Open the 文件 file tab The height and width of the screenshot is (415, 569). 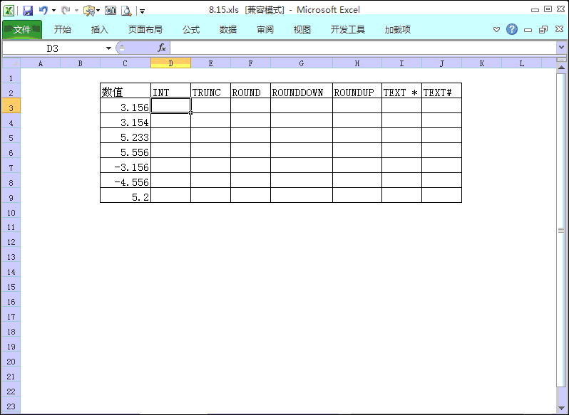22,30
